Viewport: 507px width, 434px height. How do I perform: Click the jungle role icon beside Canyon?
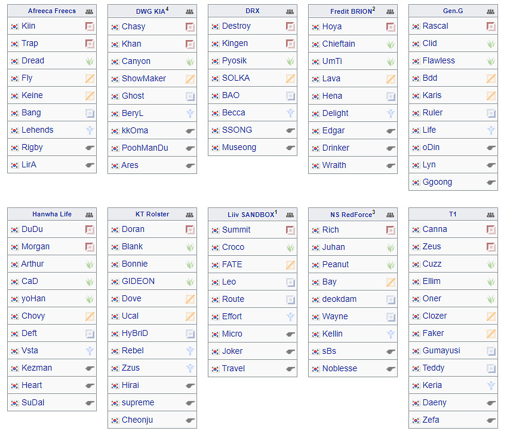click(x=190, y=62)
